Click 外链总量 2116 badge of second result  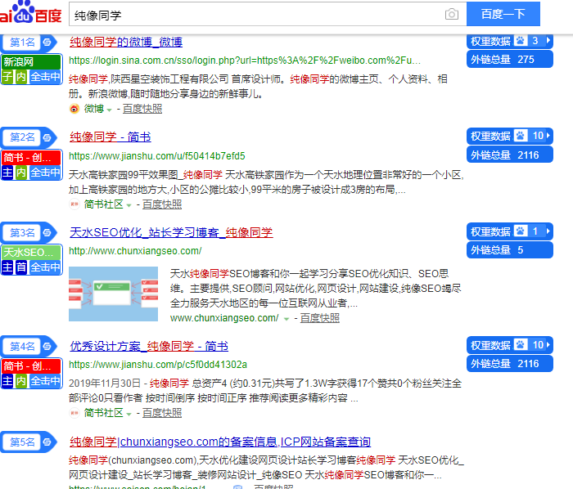point(510,155)
